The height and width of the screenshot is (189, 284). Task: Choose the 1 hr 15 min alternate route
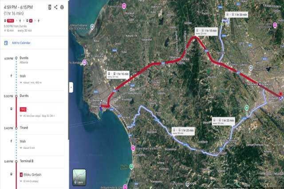tap(206, 31)
